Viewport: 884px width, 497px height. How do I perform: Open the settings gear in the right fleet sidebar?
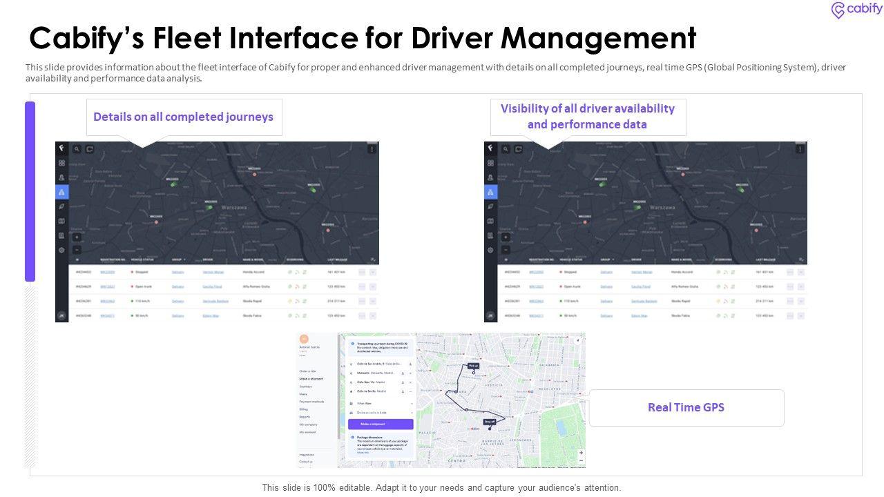click(490, 250)
